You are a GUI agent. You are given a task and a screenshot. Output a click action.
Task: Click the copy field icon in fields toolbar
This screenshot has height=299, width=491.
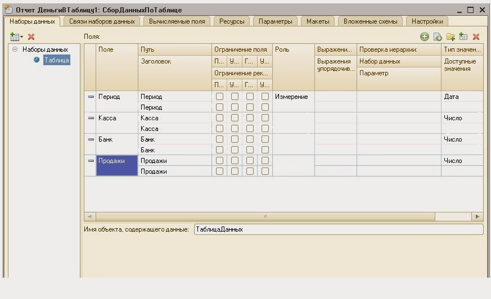click(438, 37)
